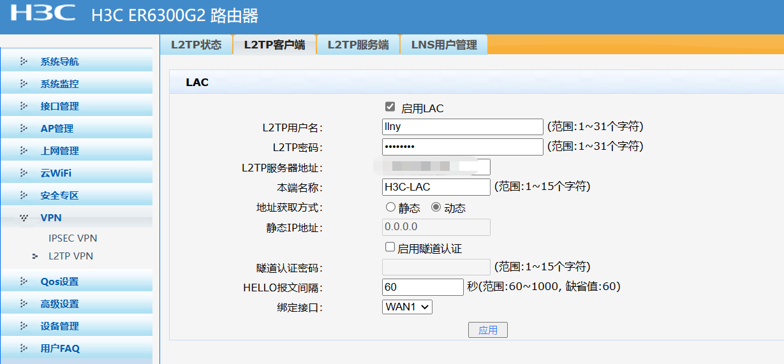Click the 地址获取方式 label text
The height and width of the screenshot is (364, 784).
[290, 208]
